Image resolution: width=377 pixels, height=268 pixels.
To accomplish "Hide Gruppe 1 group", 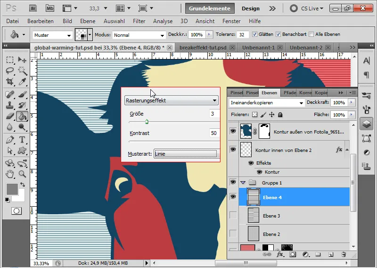I will coord(233,182).
